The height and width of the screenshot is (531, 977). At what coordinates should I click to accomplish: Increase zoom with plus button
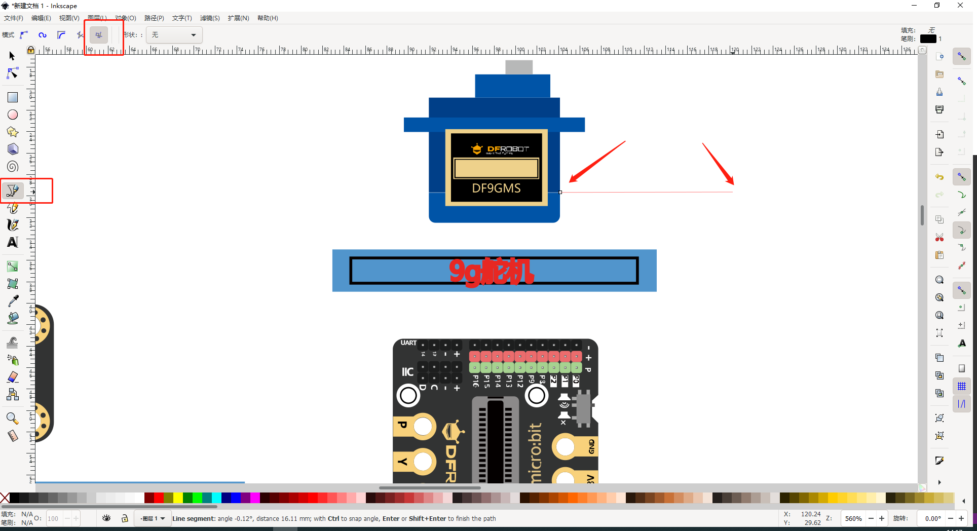pyautogui.click(x=882, y=518)
